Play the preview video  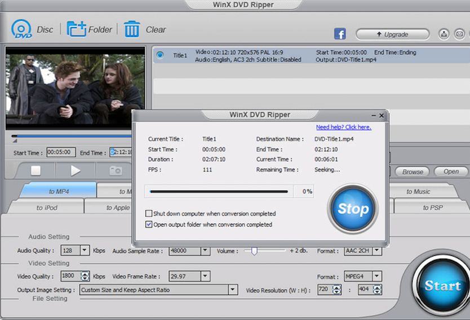point(76,171)
